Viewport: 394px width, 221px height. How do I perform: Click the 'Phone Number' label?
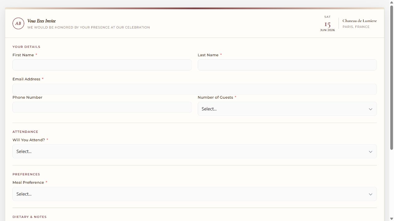(27, 97)
